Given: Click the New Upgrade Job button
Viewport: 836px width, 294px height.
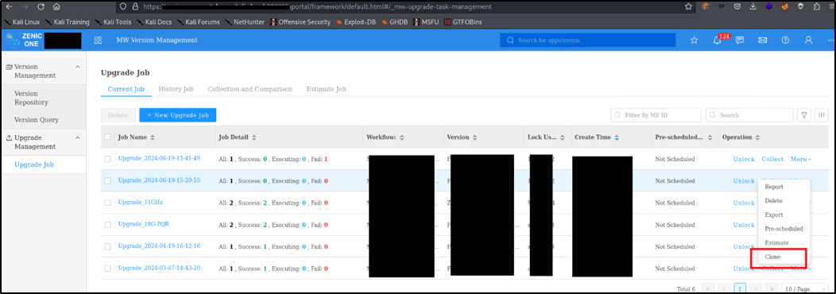Looking at the screenshot, I should tap(177, 114).
